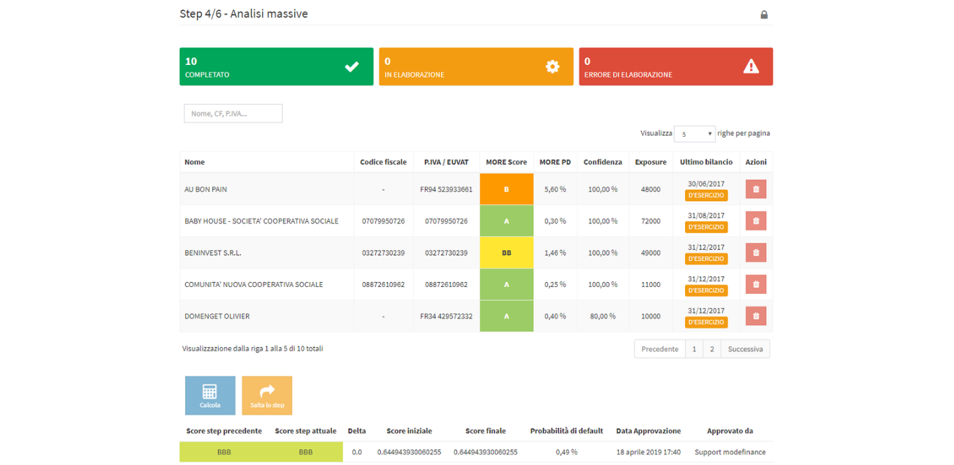This screenshot has height=465, width=954.
Task: Click the yellow BB score cell for BENINVEST
Action: (x=507, y=253)
